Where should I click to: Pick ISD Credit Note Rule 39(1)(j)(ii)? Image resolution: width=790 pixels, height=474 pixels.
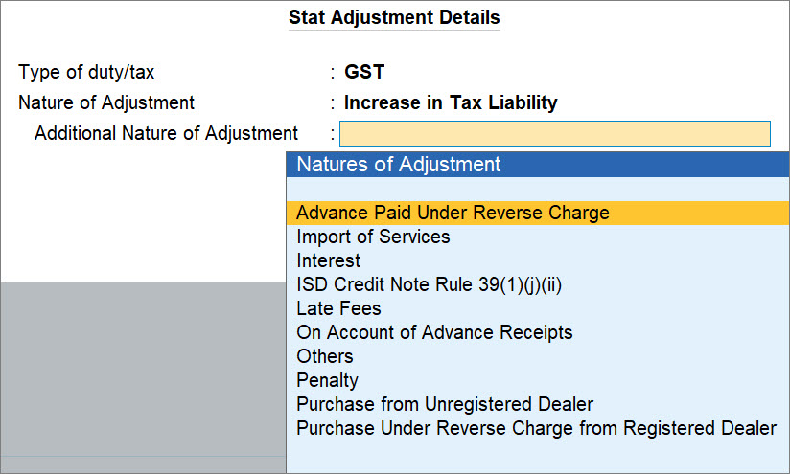pos(538,284)
